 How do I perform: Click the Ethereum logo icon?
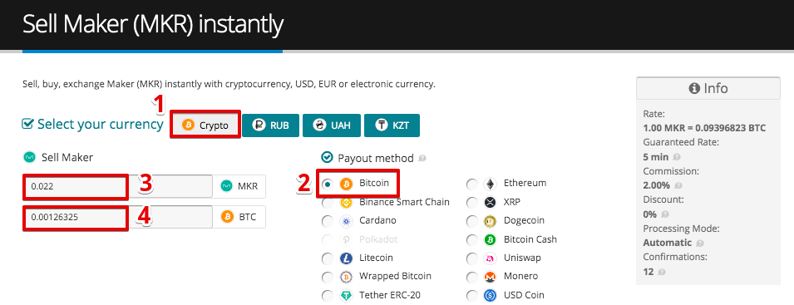coord(490,184)
